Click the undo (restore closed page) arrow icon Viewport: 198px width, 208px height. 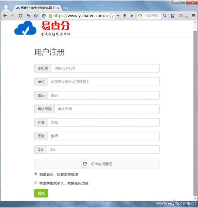tap(28, 16)
